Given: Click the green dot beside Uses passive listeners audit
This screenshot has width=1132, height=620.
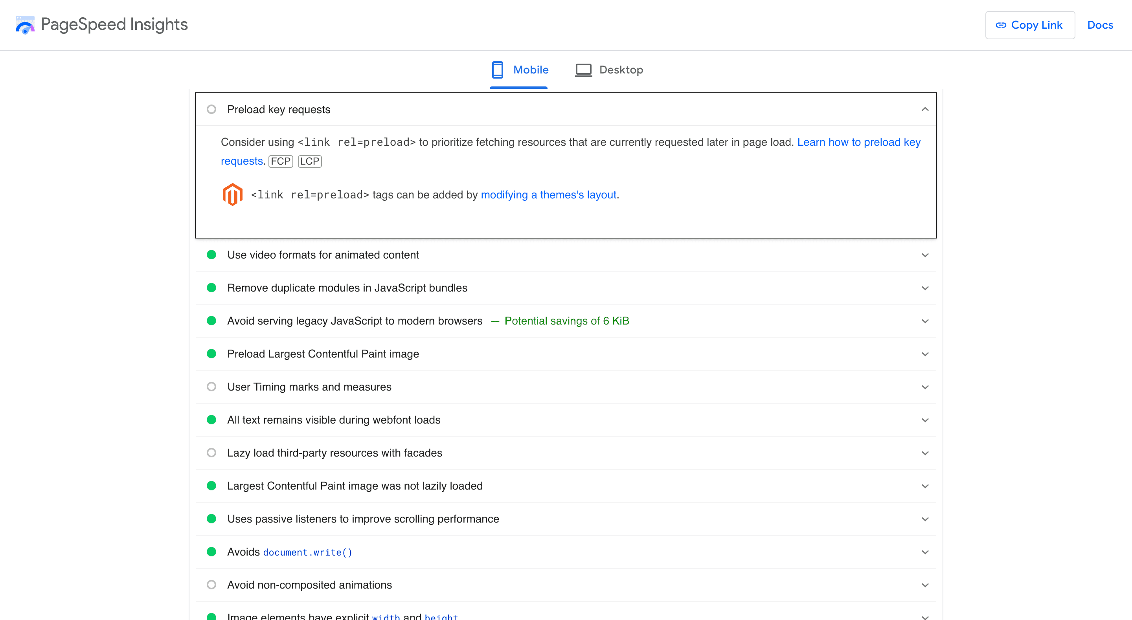Looking at the screenshot, I should tap(212, 519).
